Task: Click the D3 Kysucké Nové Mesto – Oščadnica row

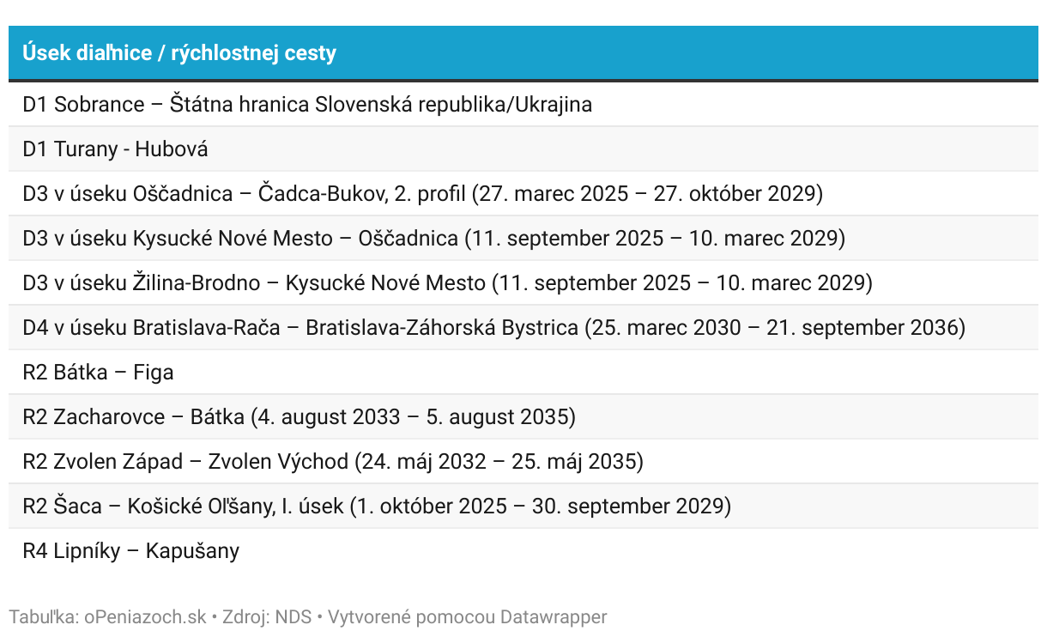Action: (523, 239)
